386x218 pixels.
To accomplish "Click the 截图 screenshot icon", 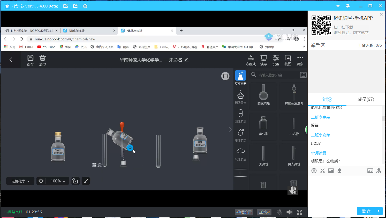I will [288, 60].
